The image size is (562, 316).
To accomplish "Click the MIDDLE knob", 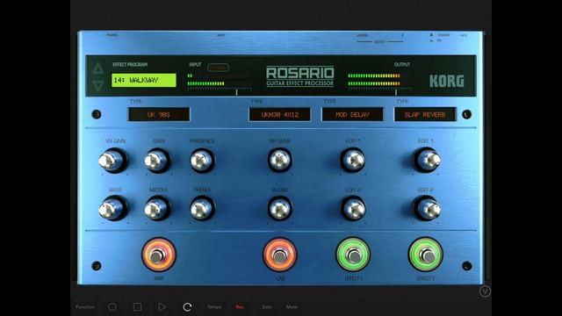I will (x=157, y=209).
